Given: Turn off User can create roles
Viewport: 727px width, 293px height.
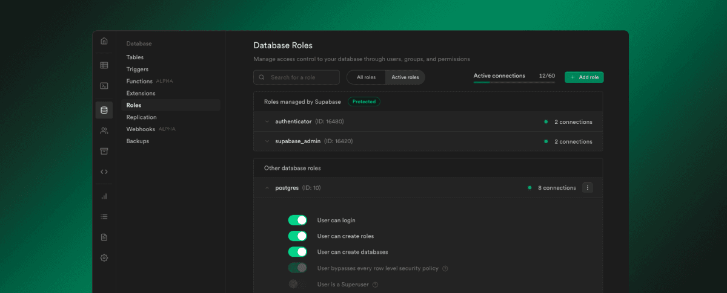Looking at the screenshot, I should point(297,236).
